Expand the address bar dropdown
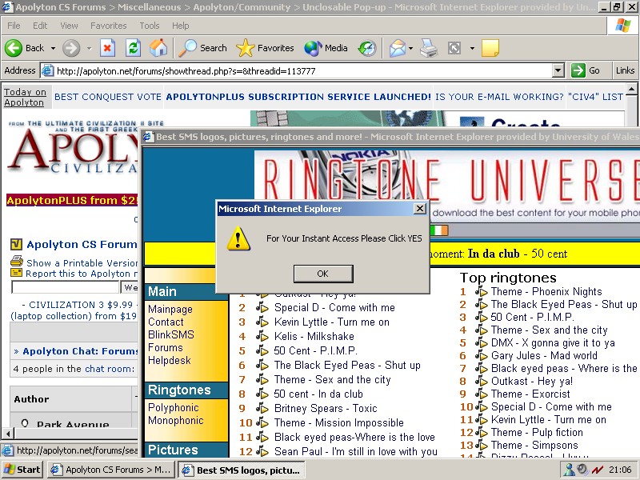 [558, 70]
